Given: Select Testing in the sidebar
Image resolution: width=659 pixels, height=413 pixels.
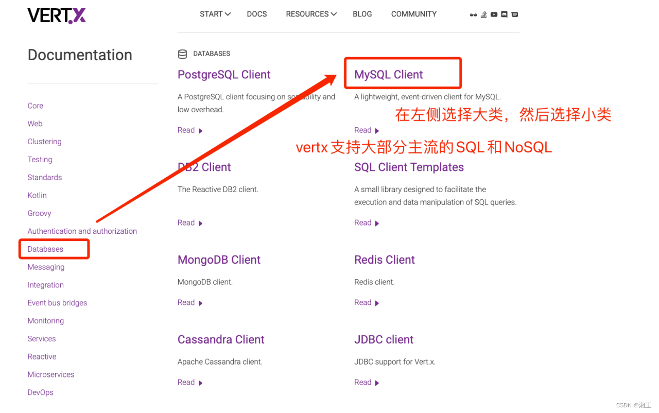Looking at the screenshot, I should (40, 160).
